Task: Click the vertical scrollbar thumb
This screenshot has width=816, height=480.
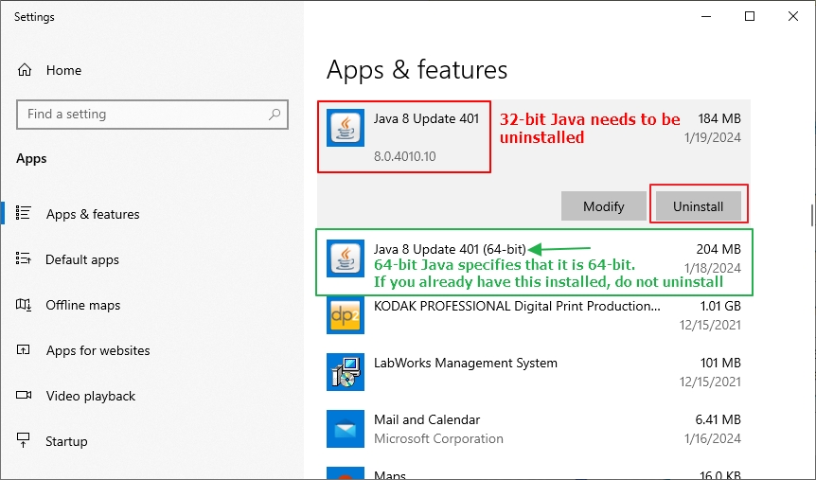Action: (x=812, y=215)
